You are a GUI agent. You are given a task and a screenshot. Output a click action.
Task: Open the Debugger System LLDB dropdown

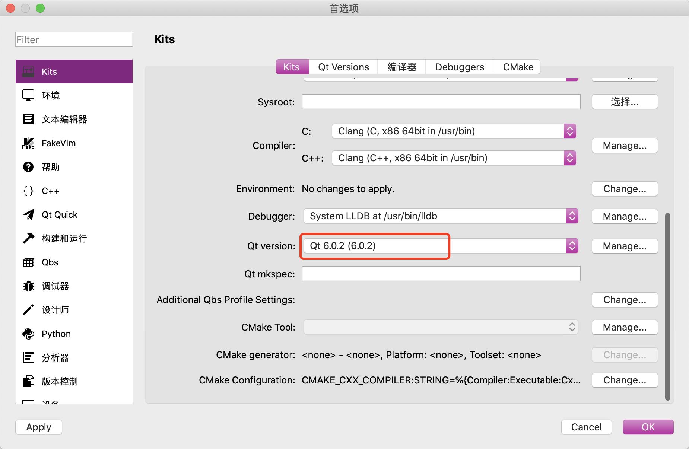[441, 216]
